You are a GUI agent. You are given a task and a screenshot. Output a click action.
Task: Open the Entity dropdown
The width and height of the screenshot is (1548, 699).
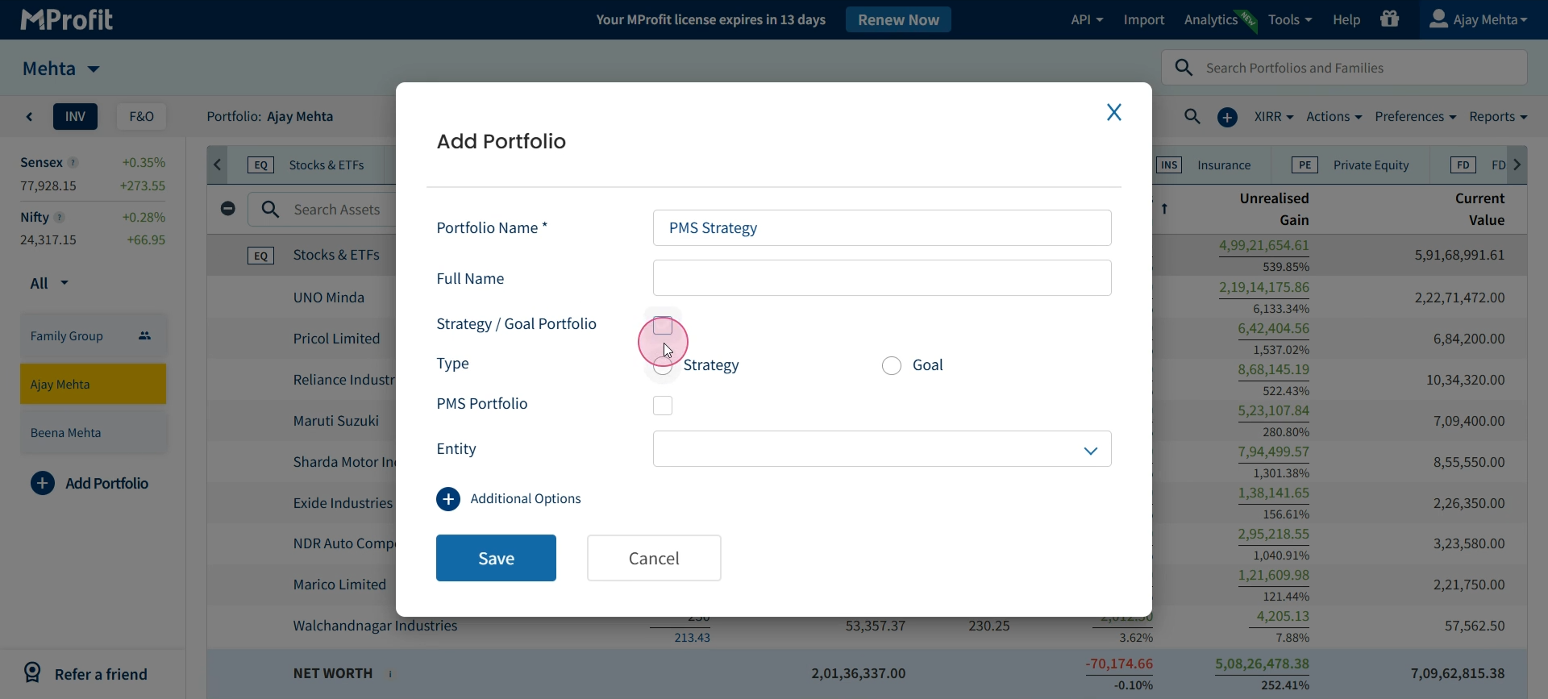pyautogui.click(x=882, y=449)
